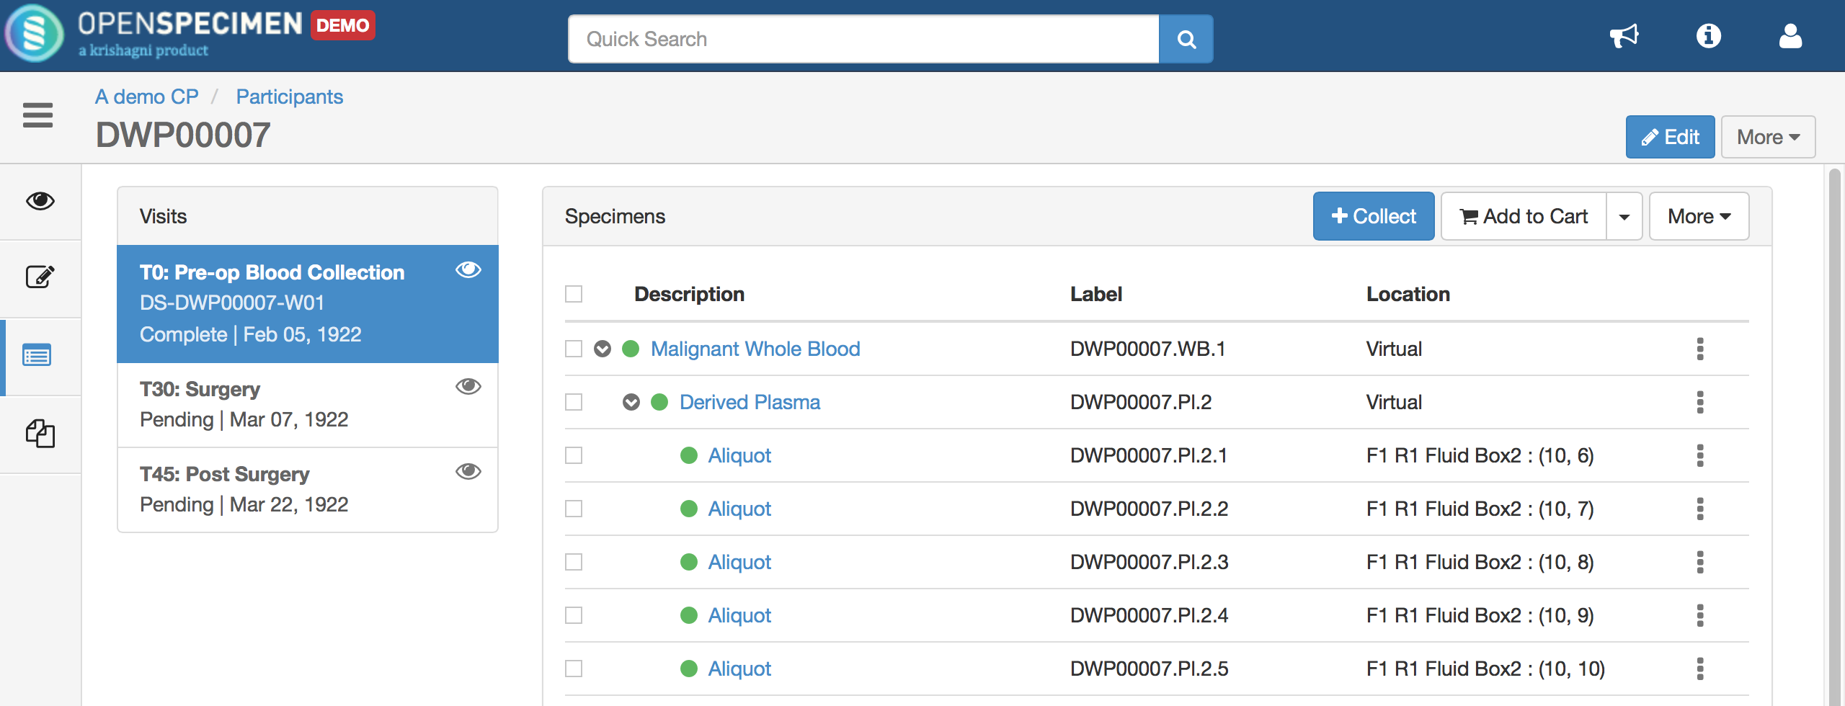This screenshot has width=1845, height=706.
Task: Toggle visibility eye on T30: Surgery visit
Action: pyautogui.click(x=468, y=386)
